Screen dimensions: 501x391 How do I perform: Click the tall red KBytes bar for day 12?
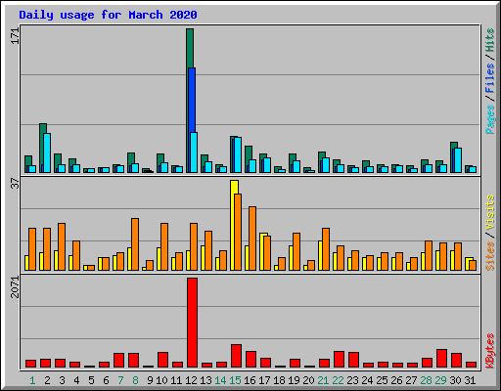(x=192, y=323)
